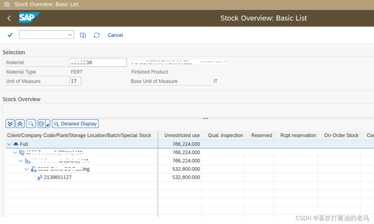Viewport: 374px width, 224px height.
Task: Click the Material input field
Action: coord(98,62)
